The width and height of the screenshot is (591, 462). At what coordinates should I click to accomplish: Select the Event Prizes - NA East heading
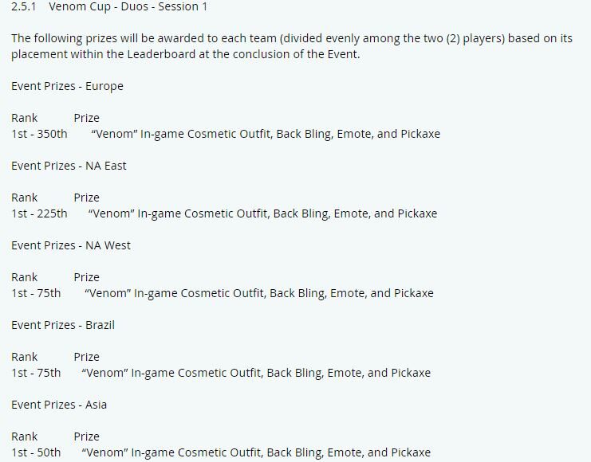[69, 166]
